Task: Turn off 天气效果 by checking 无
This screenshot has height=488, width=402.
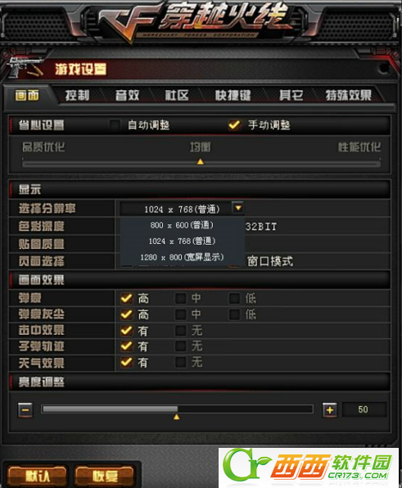Action: (x=181, y=362)
